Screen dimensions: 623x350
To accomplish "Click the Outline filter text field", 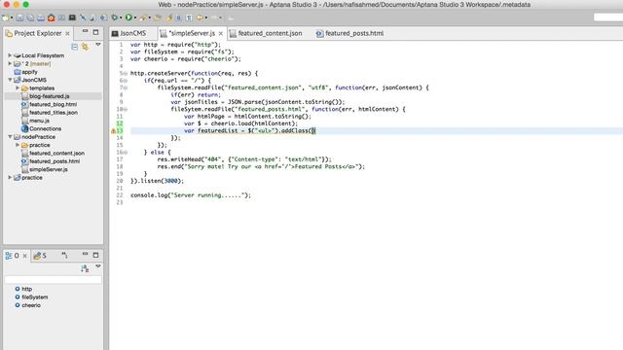I will click(x=53, y=280).
